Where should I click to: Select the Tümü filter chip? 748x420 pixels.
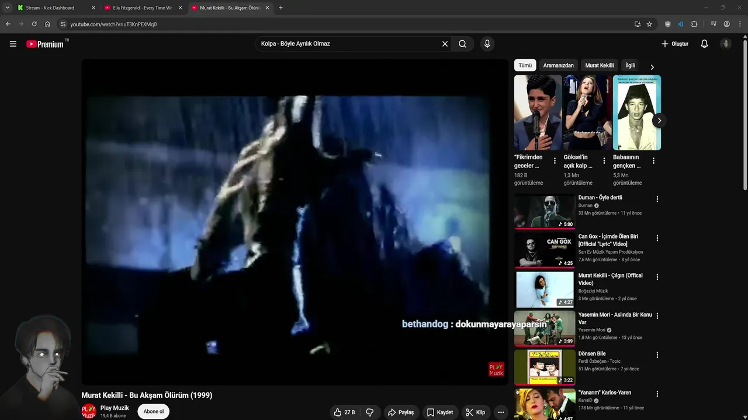pyautogui.click(x=525, y=65)
